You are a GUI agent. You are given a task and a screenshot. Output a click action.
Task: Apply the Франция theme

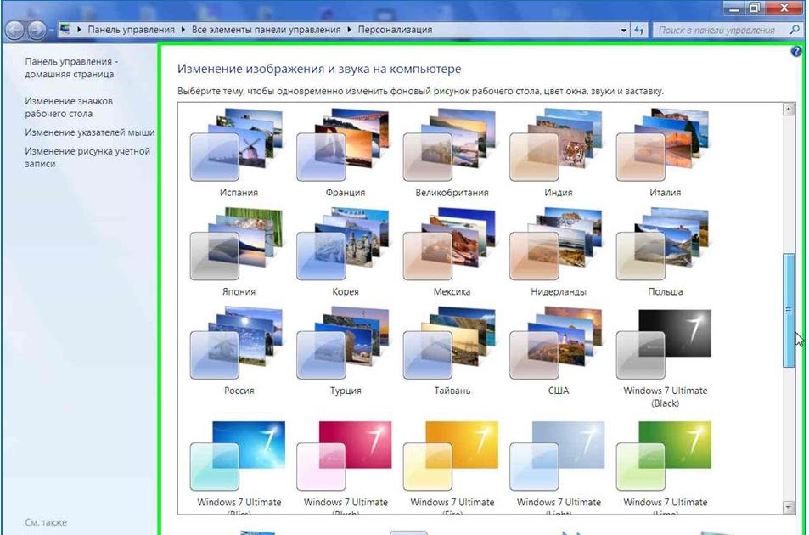pos(346,153)
